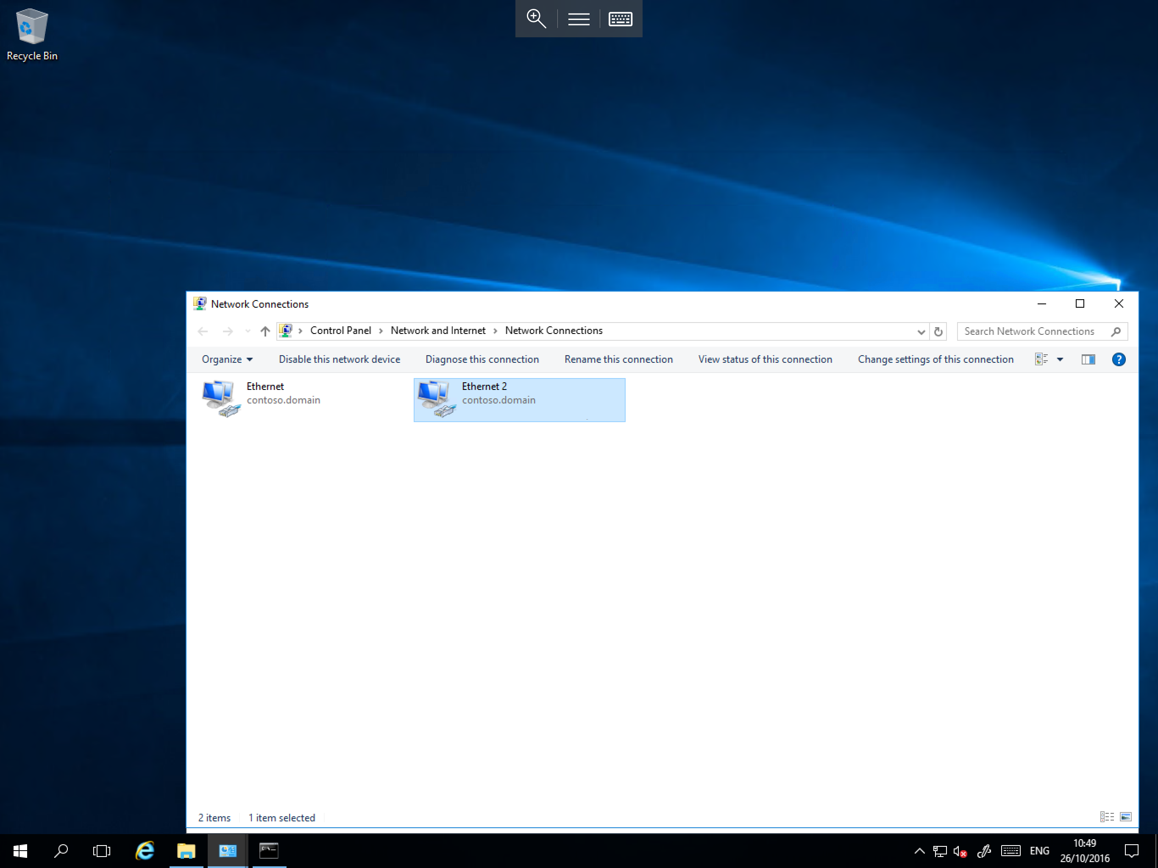Expand the address bar history dropdown
The height and width of the screenshot is (868, 1158).
pos(921,331)
